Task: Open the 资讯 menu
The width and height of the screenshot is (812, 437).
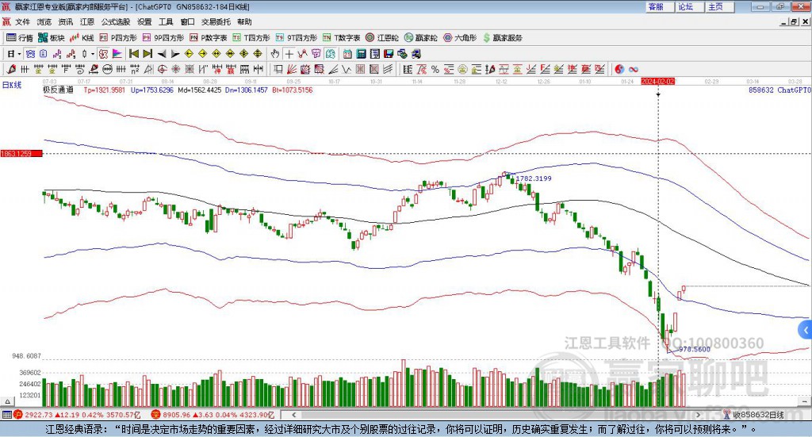Action: pyautogui.click(x=66, y=21)
